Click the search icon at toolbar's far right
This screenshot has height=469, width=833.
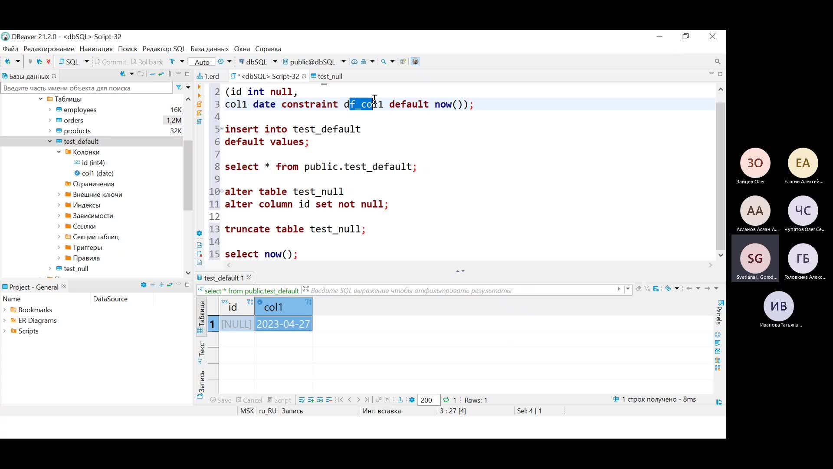pos(718,62)
